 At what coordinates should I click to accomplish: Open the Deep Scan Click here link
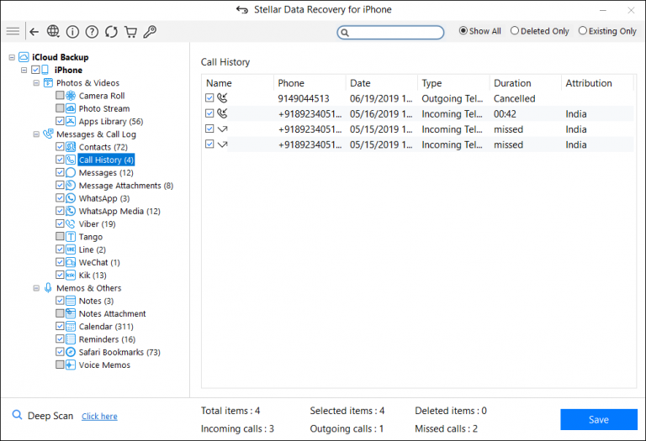(99, 417)
